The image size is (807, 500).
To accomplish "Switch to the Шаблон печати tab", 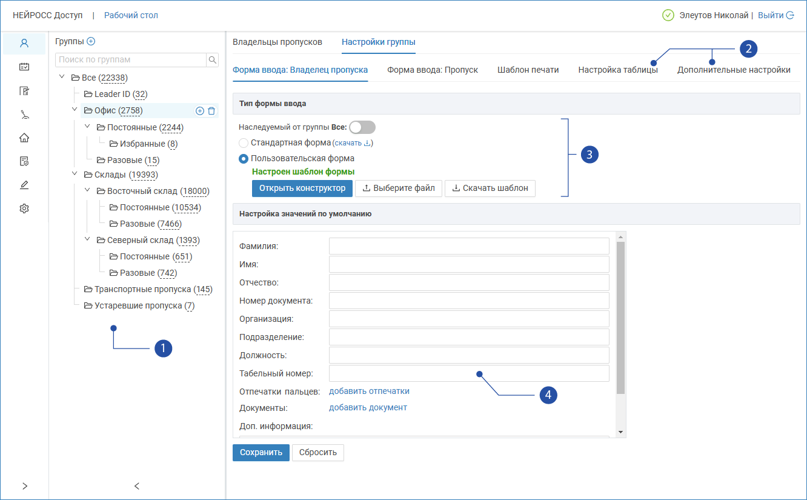I will coord(528,70).
